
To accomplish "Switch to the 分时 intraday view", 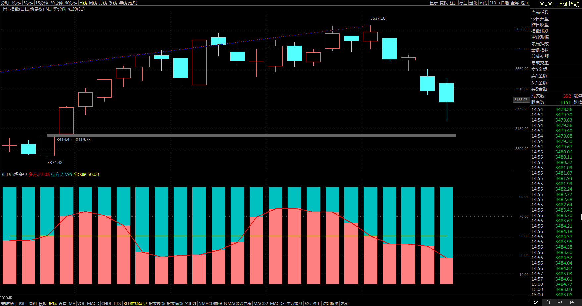I will click(x=5, y=3).
